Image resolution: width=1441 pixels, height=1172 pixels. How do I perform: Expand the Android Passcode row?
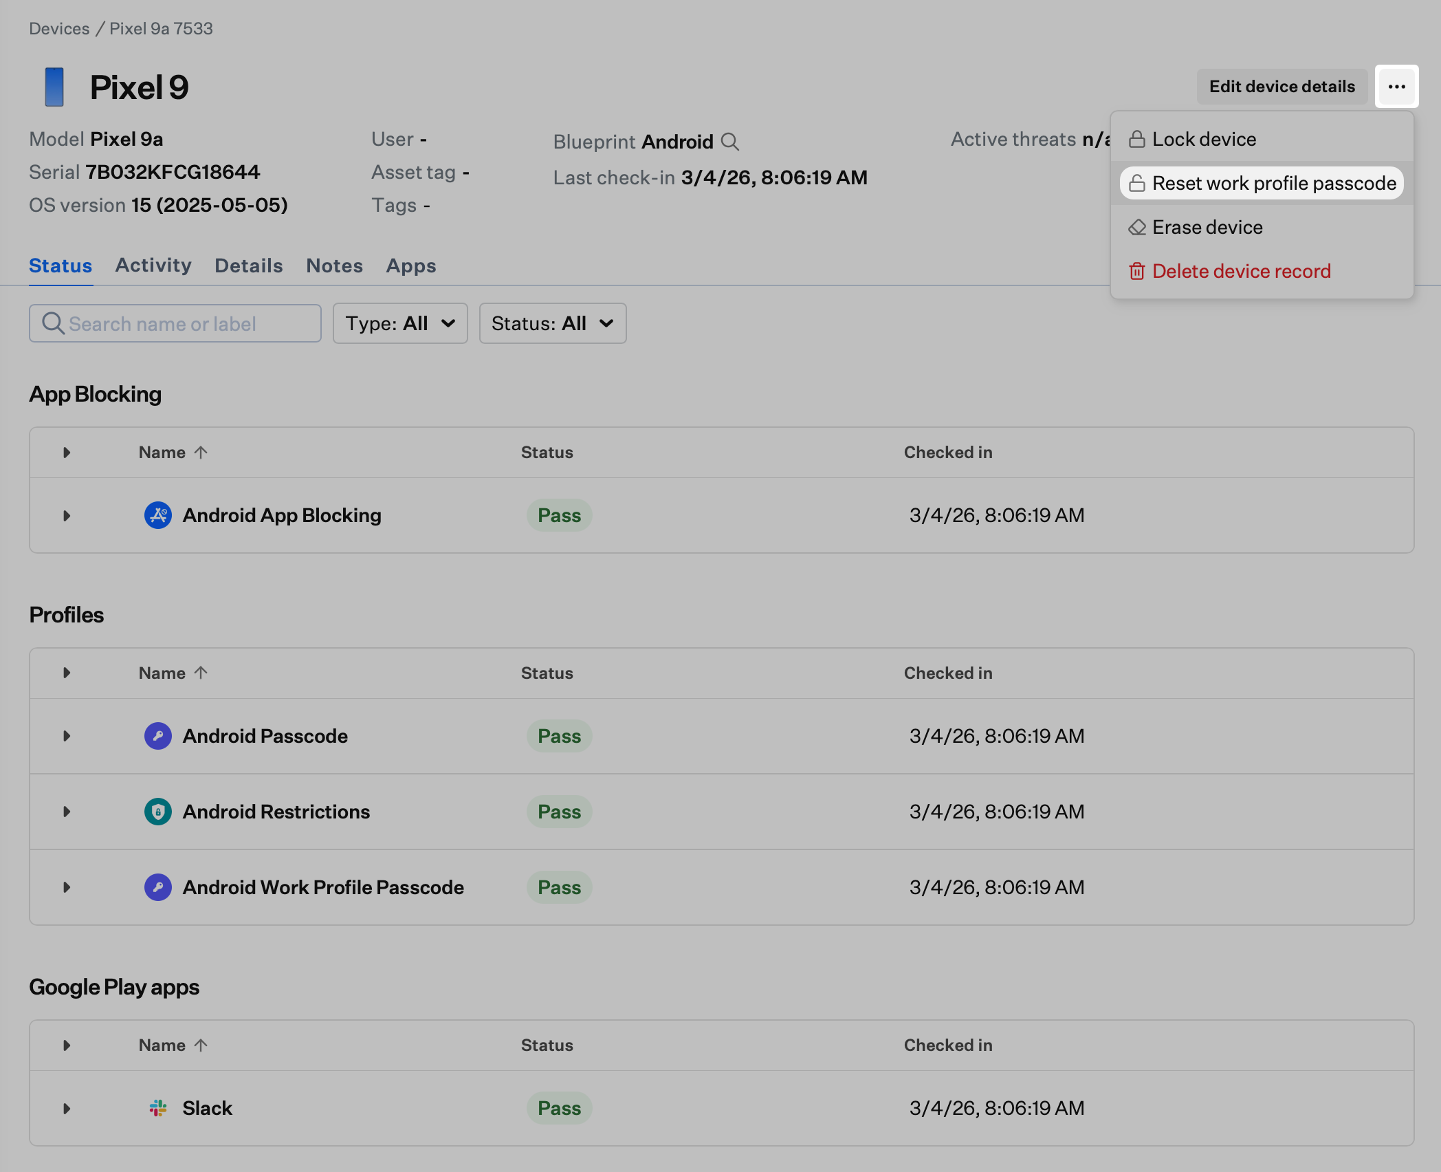67,736
